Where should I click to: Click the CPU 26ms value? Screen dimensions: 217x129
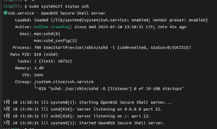(x=39, y=75)
